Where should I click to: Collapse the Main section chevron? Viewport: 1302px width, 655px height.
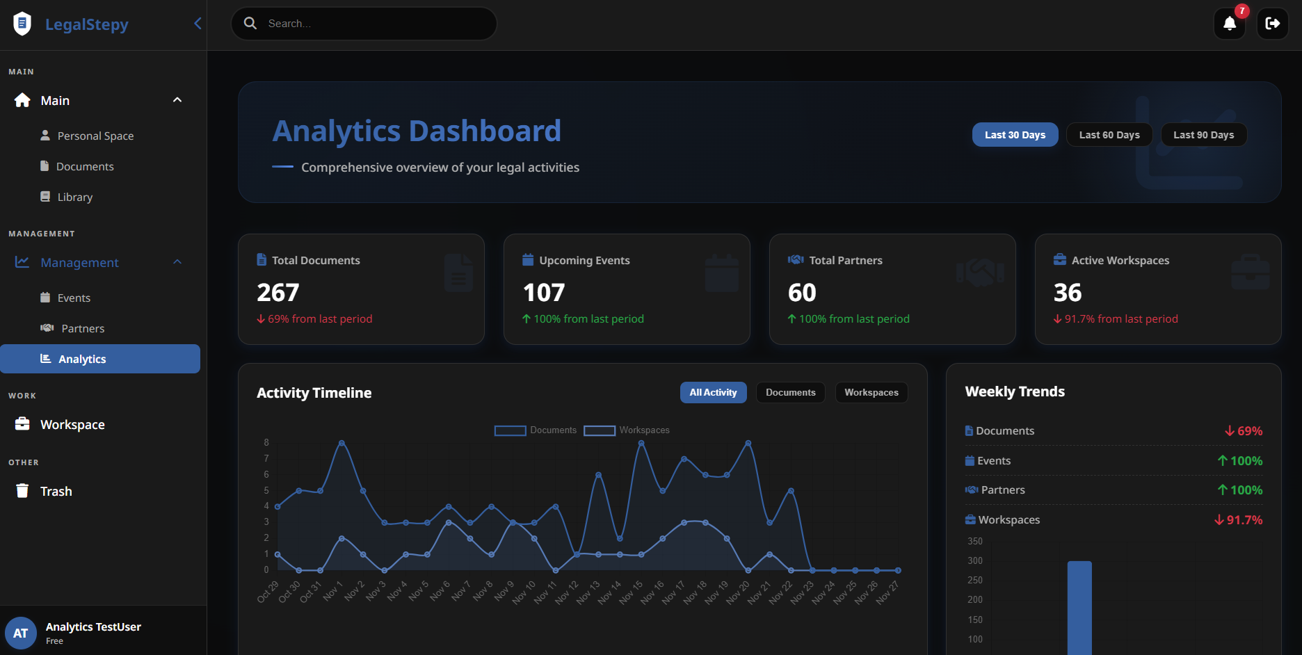177,99
